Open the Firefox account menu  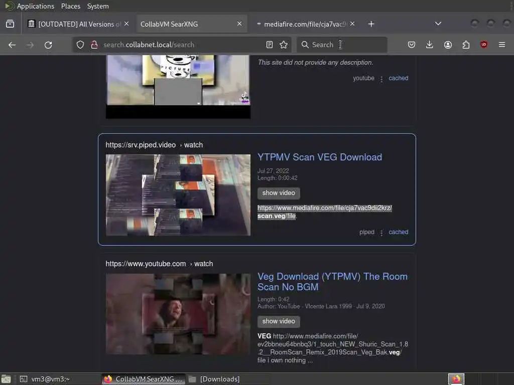(448, 45)
